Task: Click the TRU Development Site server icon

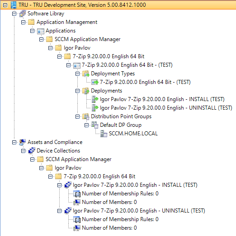Action: click(x=14, y=5)
